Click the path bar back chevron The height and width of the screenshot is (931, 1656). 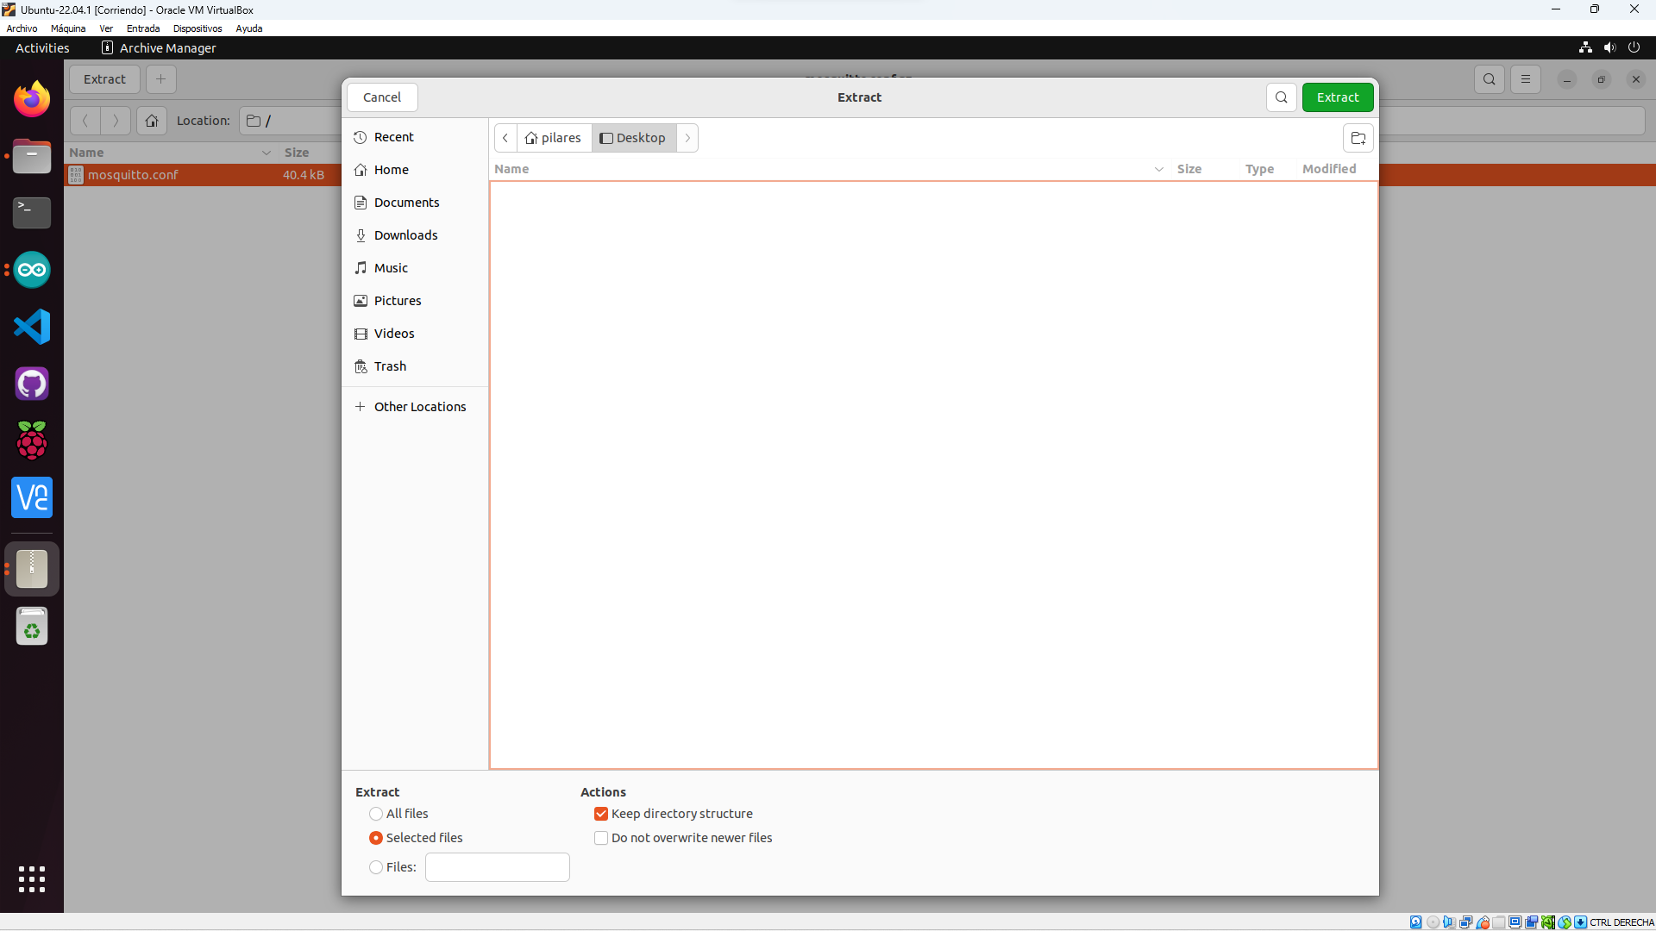tap(505, 138)
